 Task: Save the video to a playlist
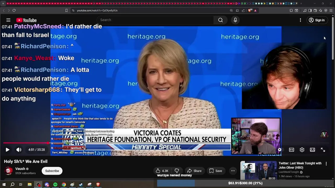(x=216, y=171)
